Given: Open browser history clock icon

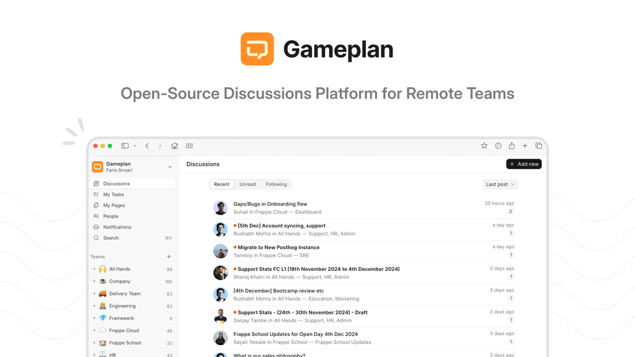Looking at the screenshot, I should pos(498,146).
